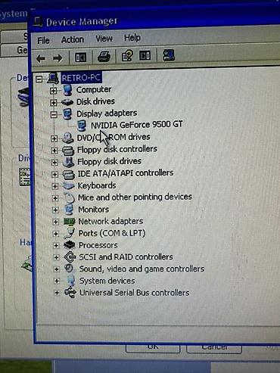Click the Display adapters monitor icon
280x373 pixels.
[67, 114]
